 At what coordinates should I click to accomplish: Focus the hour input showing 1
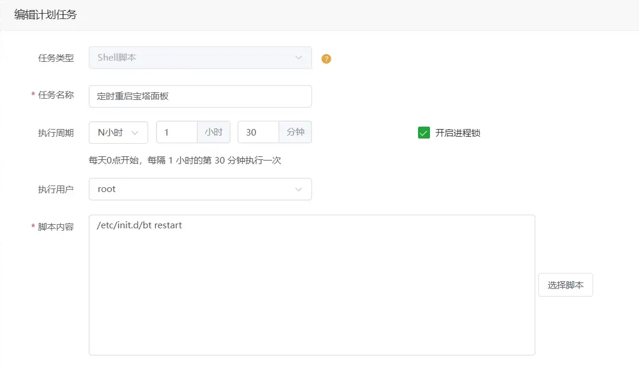(x=177, y=133)
